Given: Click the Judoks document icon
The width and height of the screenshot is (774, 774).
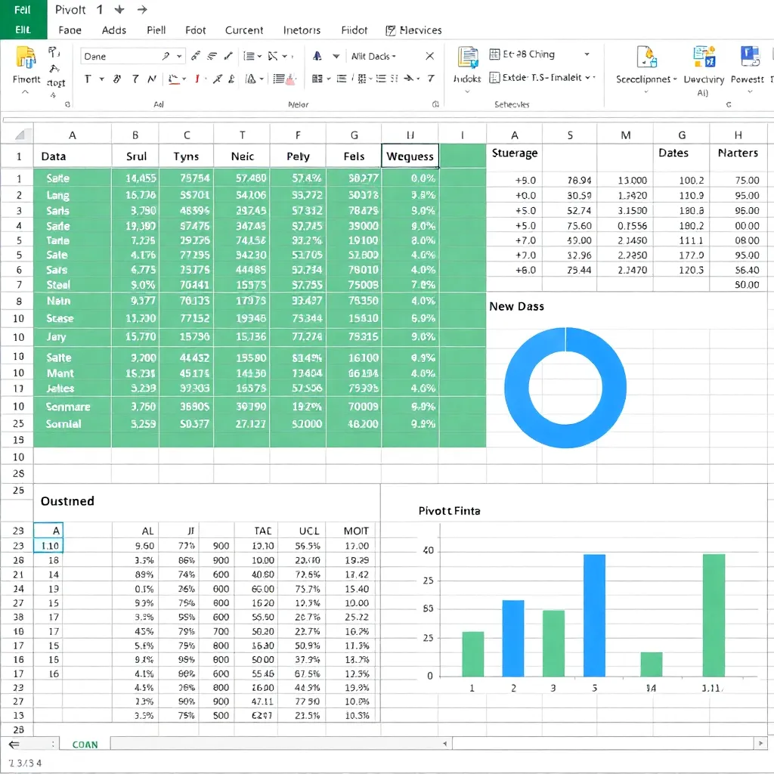Looking at the screenshot, I should [x=468, y=58].
